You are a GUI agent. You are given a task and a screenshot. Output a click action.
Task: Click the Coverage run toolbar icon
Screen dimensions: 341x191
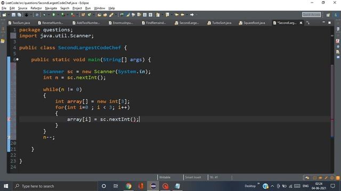tap(63, 15)
